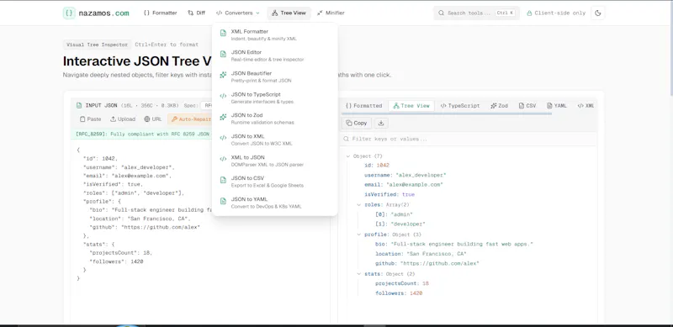673x327 pixels.
Task: Switch to the Zod tab
Action: (499, 106)
